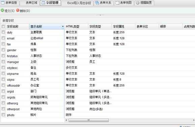The width and height of the screenshot is (195, 127).
Task: Check the box for officeaddr row
Action: (x=3, y=85)
